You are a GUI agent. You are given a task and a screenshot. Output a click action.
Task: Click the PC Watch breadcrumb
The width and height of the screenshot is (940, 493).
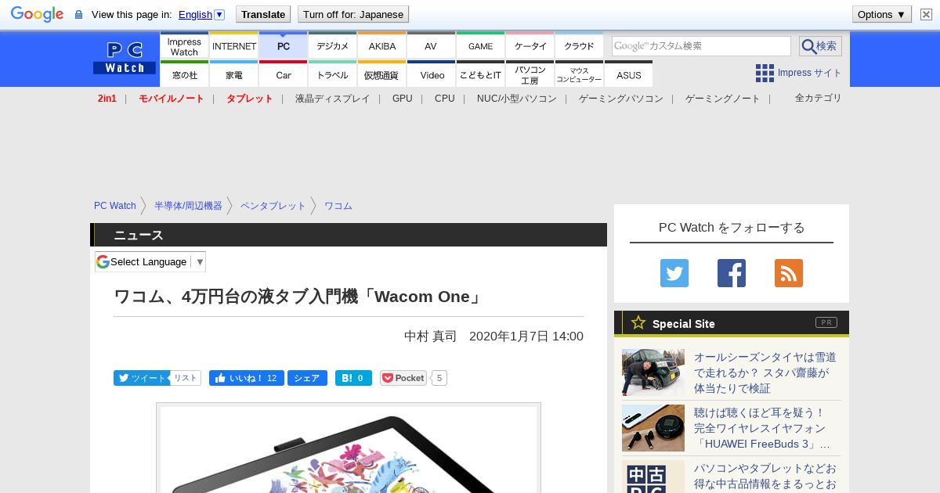115,206
